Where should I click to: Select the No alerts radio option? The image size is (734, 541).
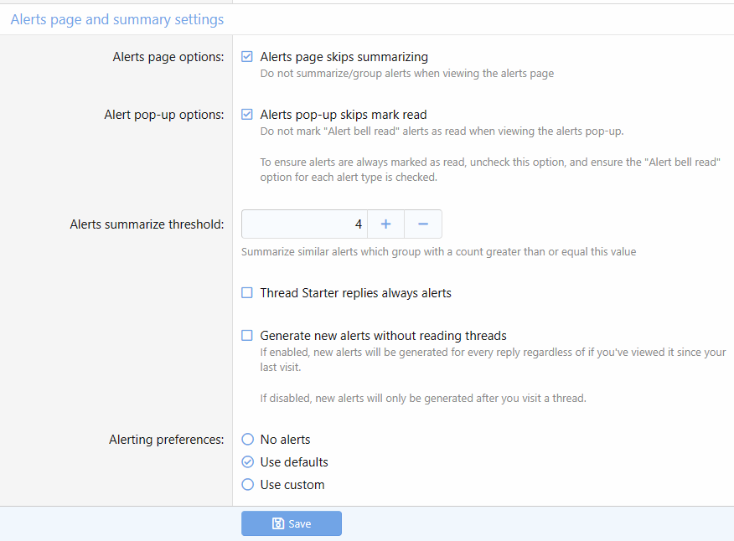point(247,440)
